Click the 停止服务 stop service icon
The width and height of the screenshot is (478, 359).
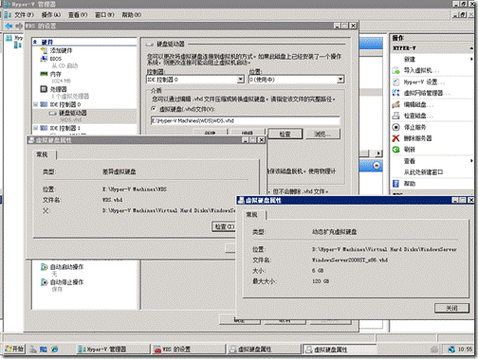[x=395, y=127]
